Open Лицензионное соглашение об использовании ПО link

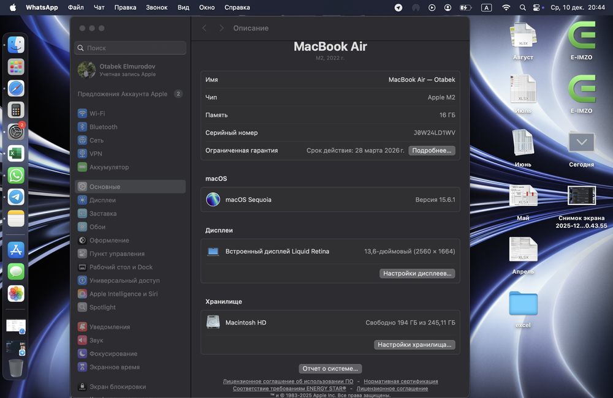288,381
